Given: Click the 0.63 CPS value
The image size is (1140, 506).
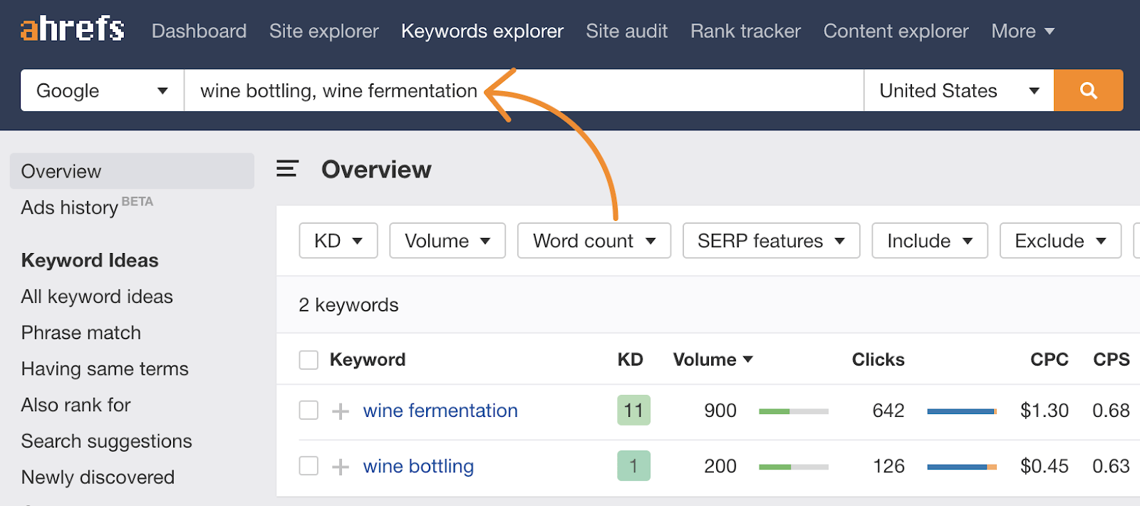Looking at the screenshot, I should [x=1111, y=466].
